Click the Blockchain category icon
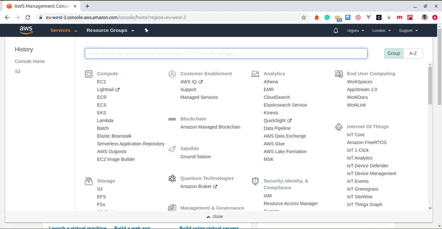 172,119
